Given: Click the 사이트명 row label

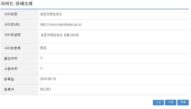Looking at the screenshot, I should pyautogui.click(x=11, y=14).
